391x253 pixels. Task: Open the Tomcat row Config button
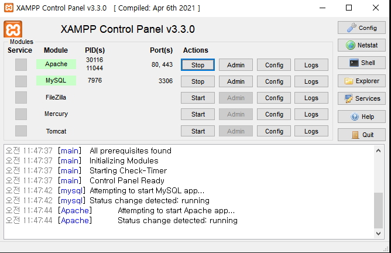[274, 131]
